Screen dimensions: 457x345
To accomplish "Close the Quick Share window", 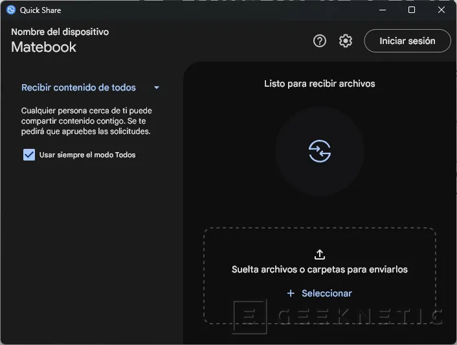I will coord(441,10).
